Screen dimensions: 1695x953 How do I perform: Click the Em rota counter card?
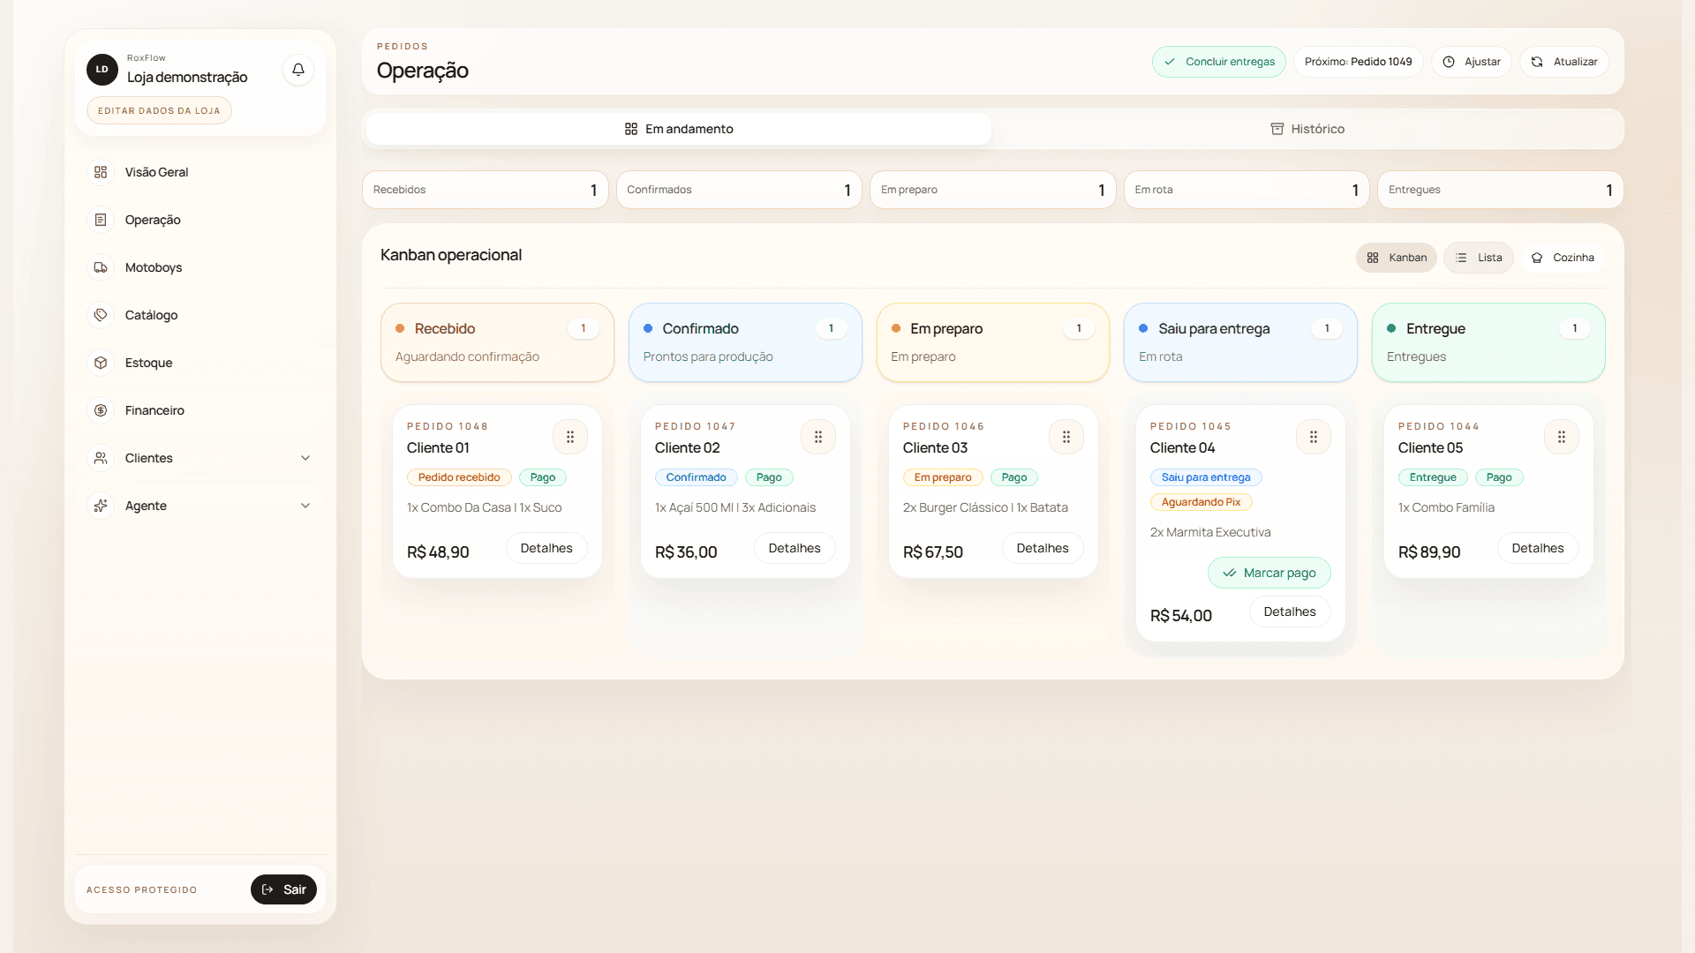1247,190
